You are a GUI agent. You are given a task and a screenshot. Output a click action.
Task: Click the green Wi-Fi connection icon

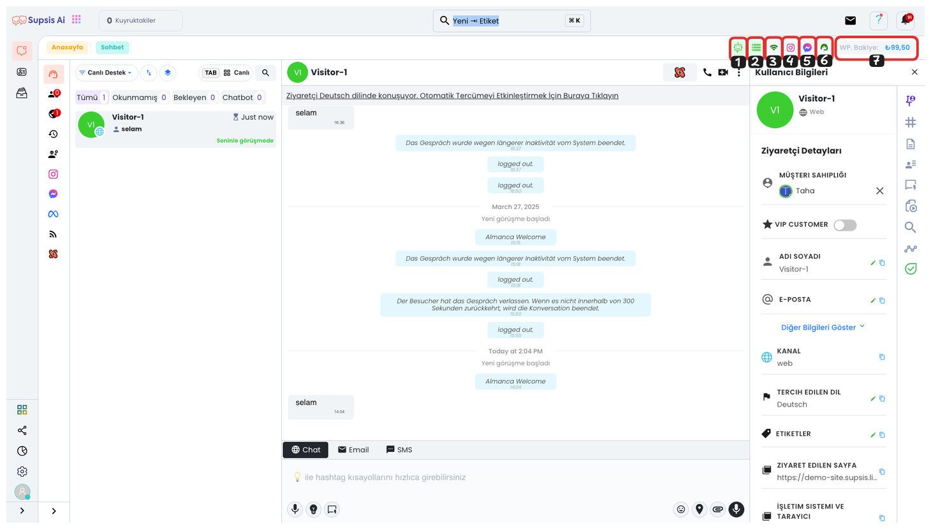(x=773, y=47)
